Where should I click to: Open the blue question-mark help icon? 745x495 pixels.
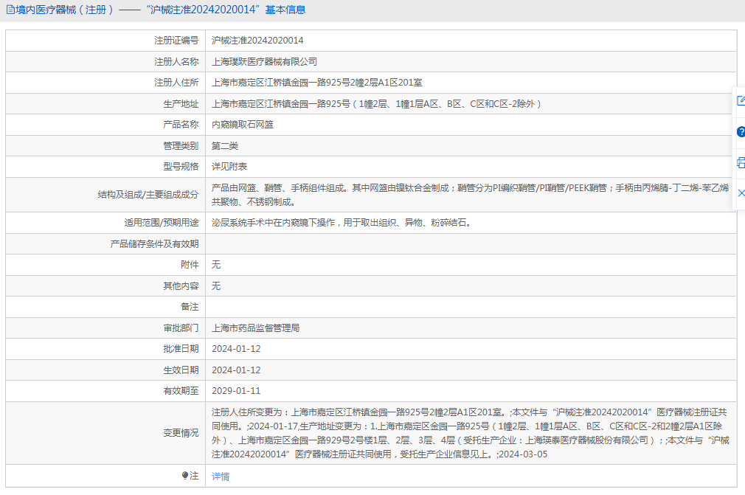pyautogui.click(x=741, y=132)
